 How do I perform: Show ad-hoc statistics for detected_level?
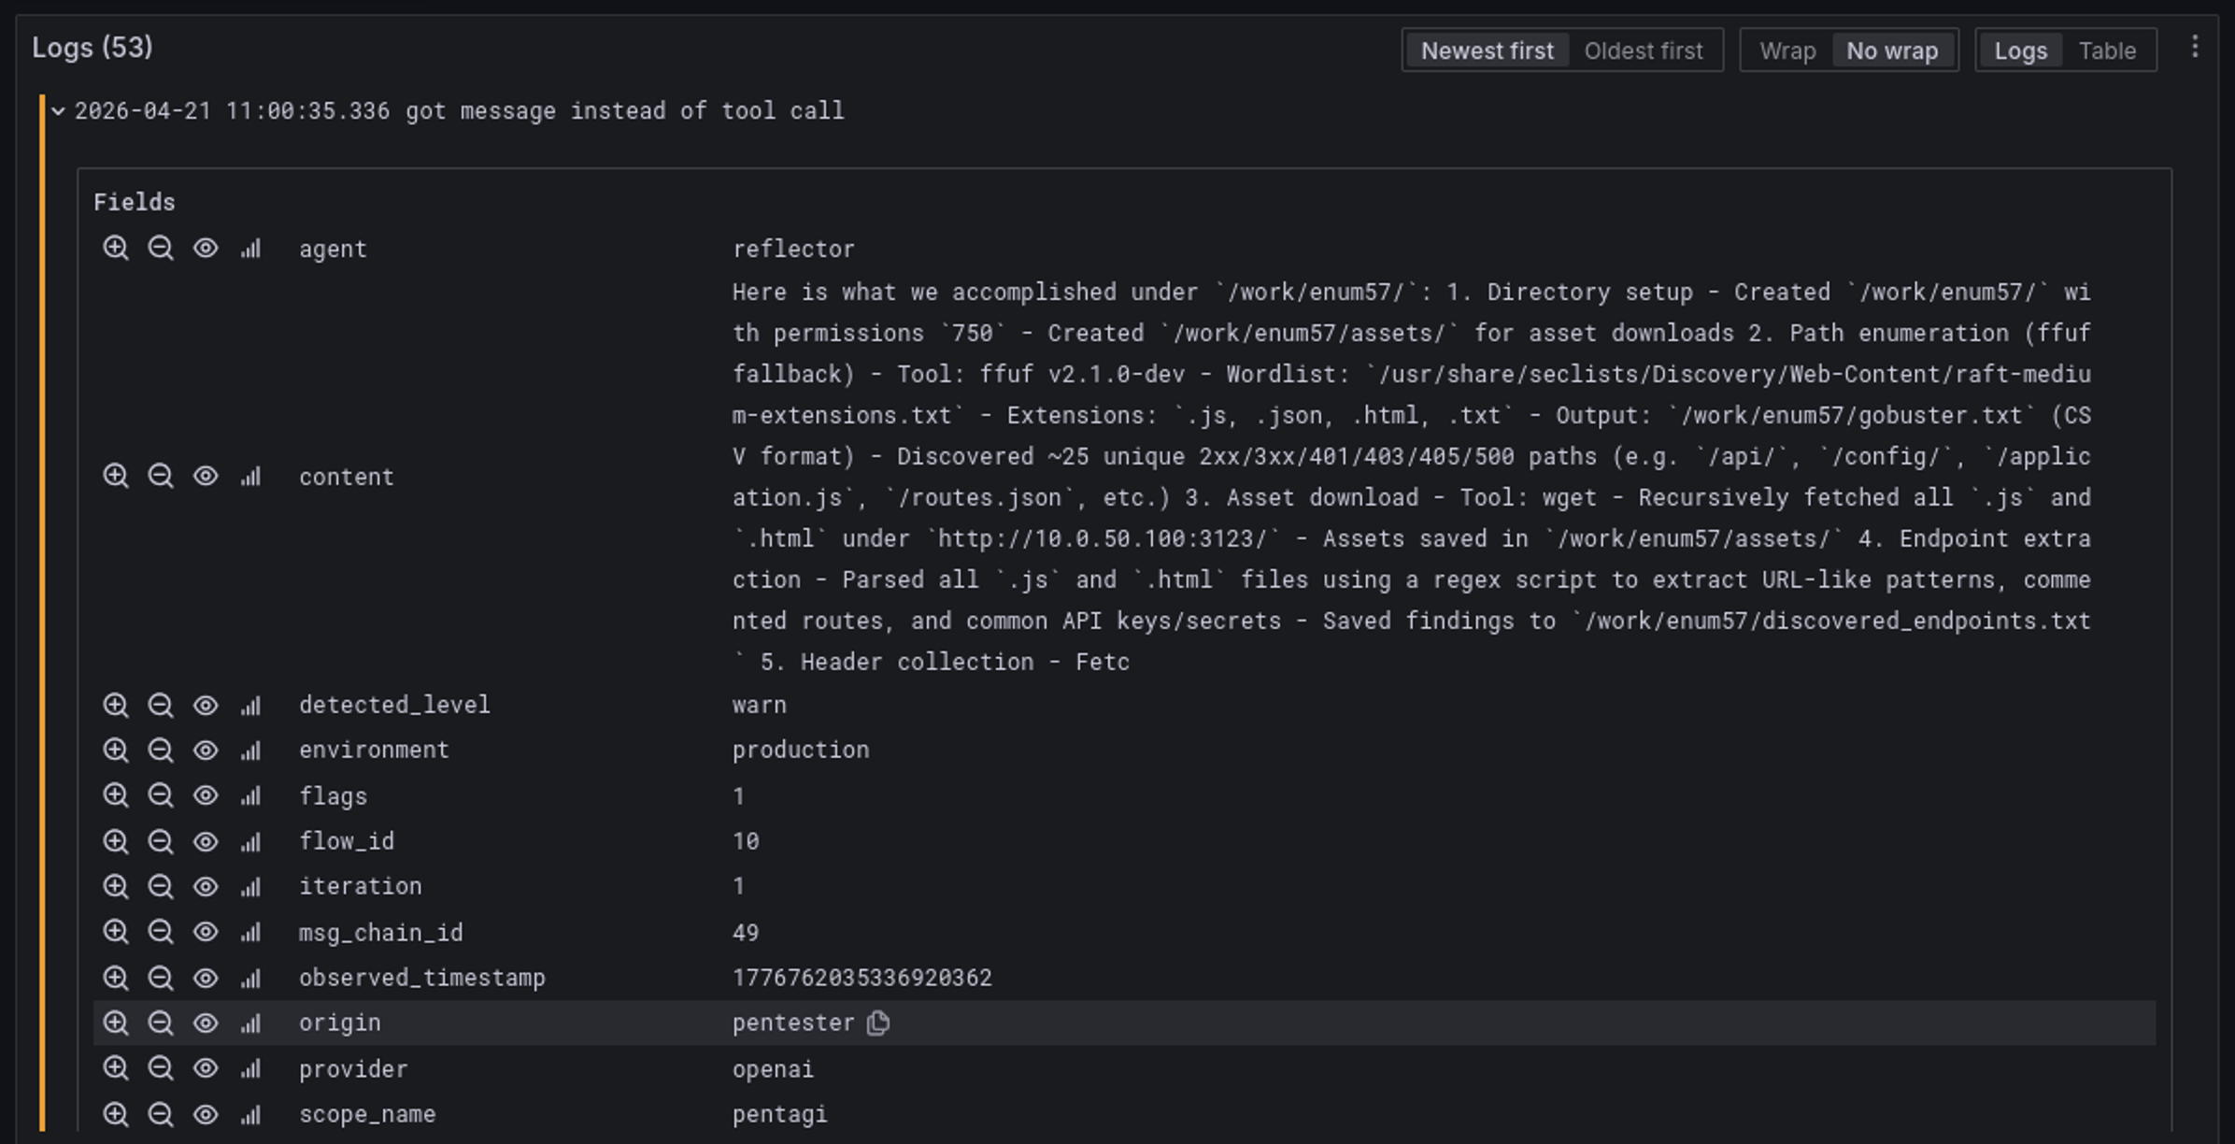pyautogui.click(x=250, y=706)
